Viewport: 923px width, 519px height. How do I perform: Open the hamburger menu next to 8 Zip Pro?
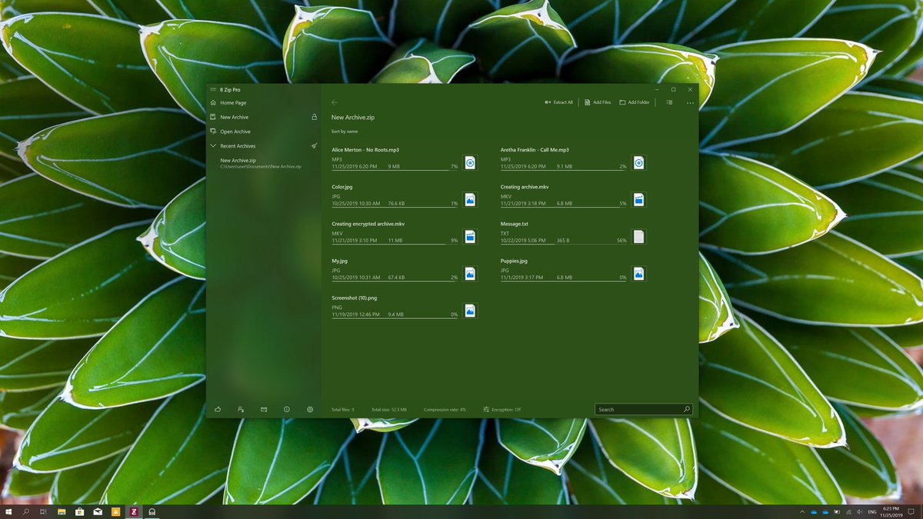pyautogui.click(x=213, y=89)
